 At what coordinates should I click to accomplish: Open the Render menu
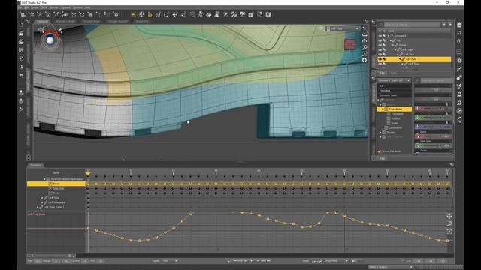tap(54, 7)
